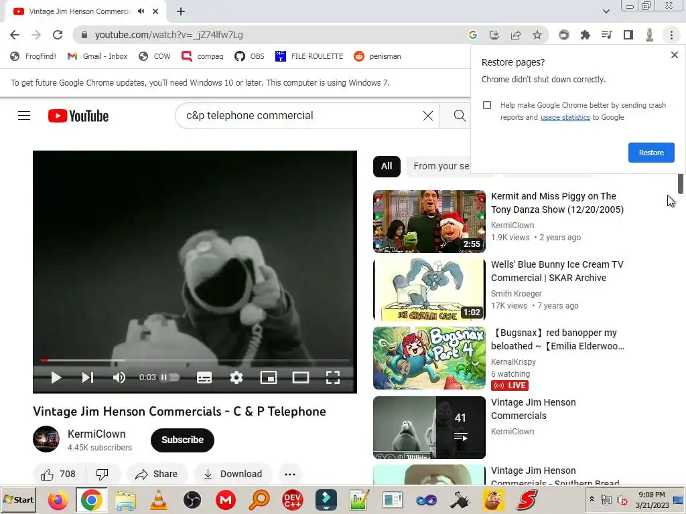Viewport: 686px width, 514px height.
Task: Open the FILE ROULETTE bookmark
Action: 310,56
